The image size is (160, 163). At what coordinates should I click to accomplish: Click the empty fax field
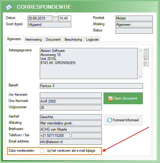[x=87, y=136]
